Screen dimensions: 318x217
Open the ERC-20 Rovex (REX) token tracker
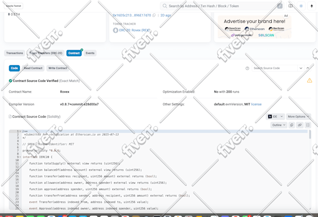click(135, 30)
